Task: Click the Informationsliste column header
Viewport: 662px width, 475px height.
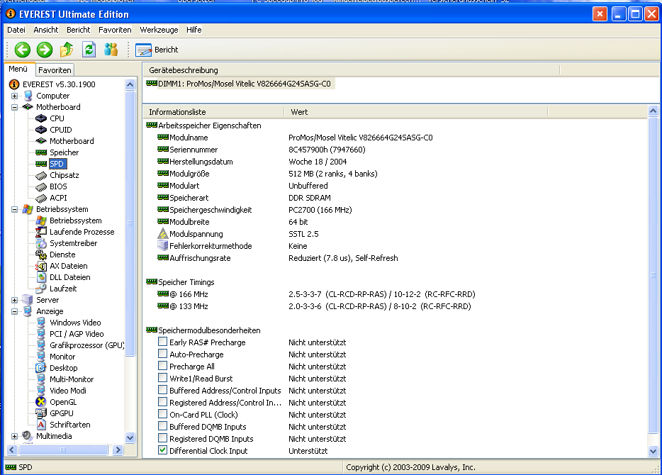Action: pos(214,112)
